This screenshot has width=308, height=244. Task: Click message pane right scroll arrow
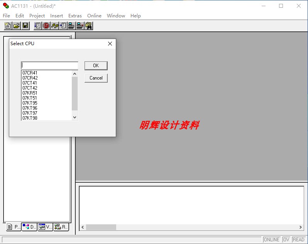pyautogui.click(x=301, y=227)
